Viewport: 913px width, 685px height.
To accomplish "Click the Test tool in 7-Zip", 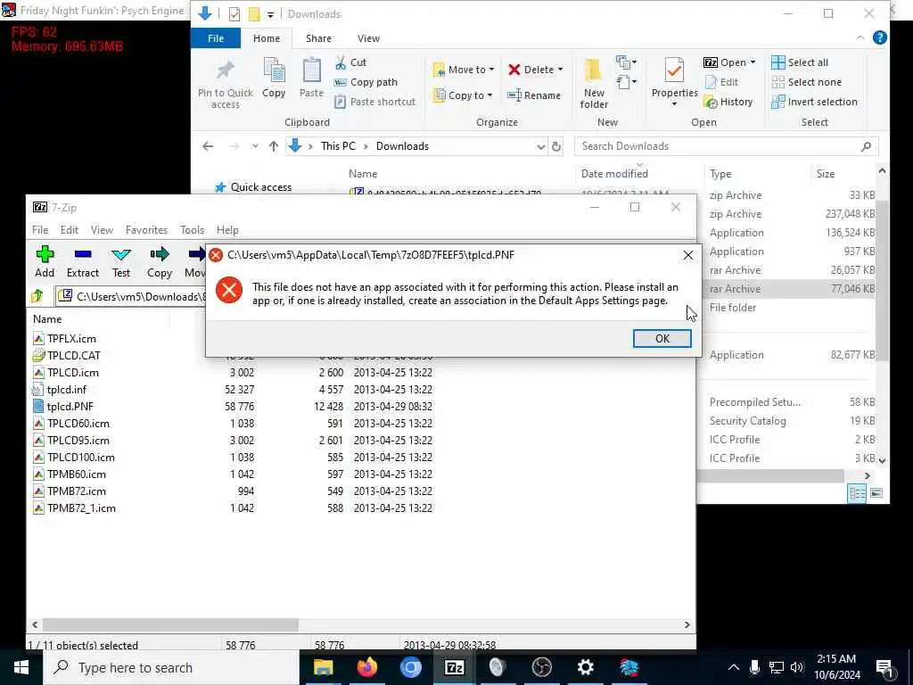I will (121, 261).
